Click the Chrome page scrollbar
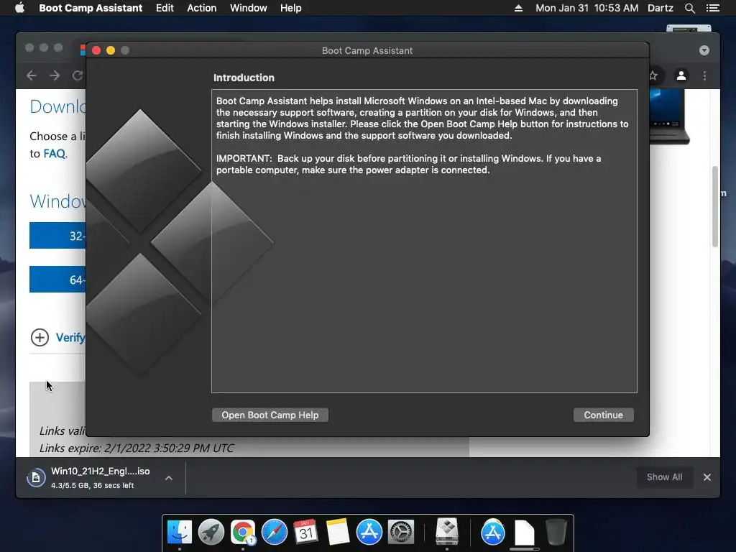This screenshot has height=552, width=736. (x=715, y=206)
